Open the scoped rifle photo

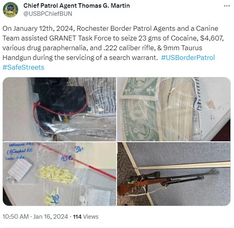[174, 174]
